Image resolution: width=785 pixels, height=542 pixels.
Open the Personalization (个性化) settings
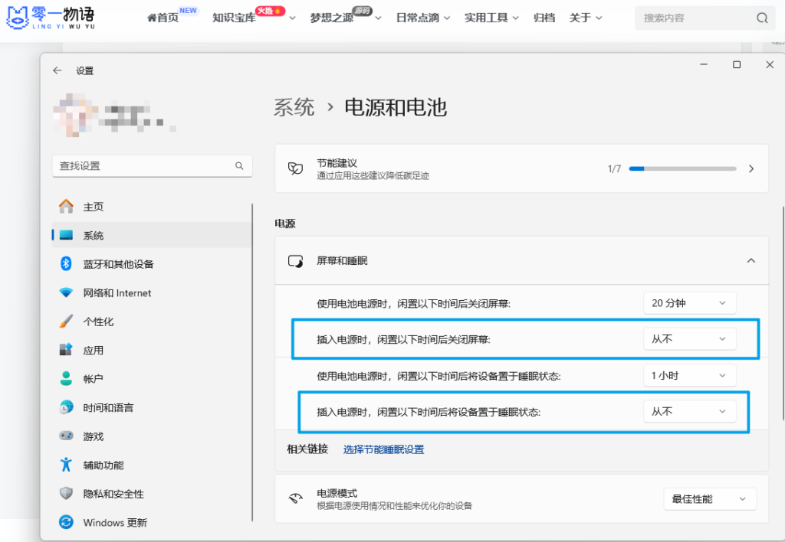[x=98, y=322]
